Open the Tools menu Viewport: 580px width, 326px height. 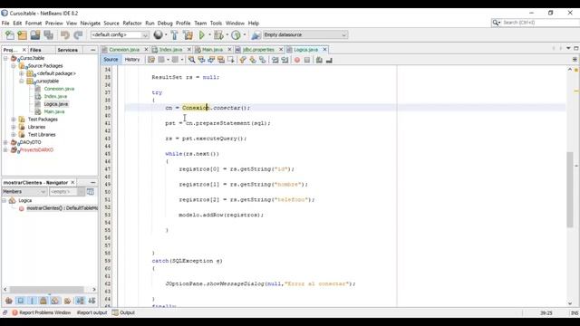216,23
